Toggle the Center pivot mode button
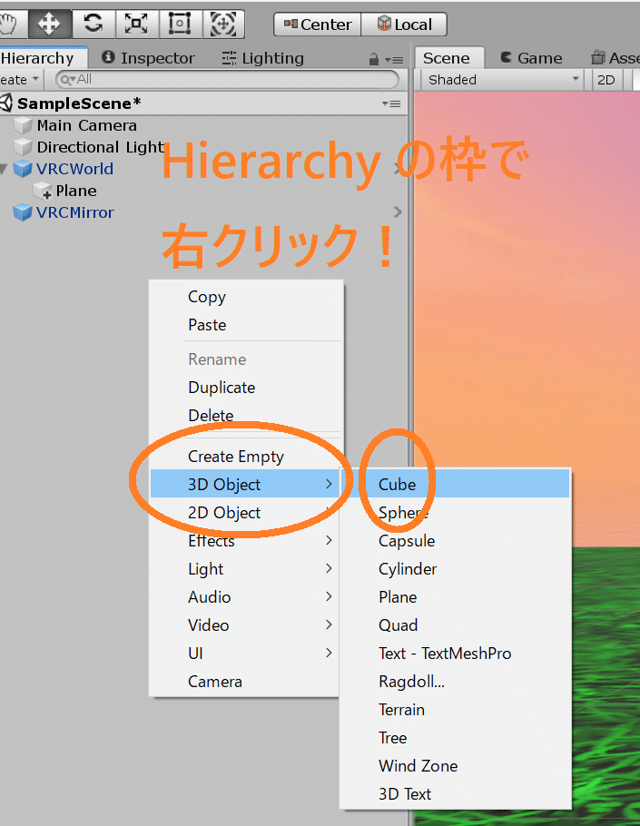 (x=318, y=25)
